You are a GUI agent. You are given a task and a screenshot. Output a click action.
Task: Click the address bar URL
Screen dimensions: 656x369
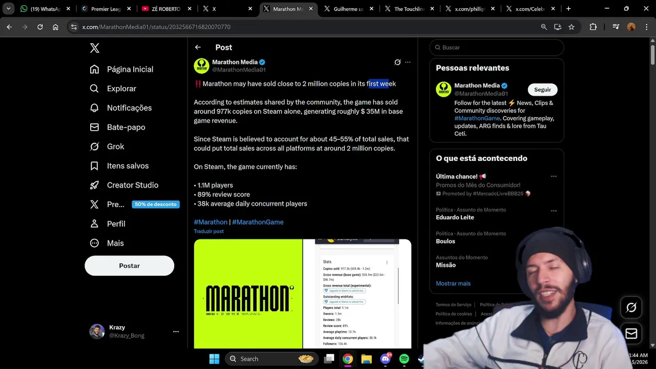156,27
